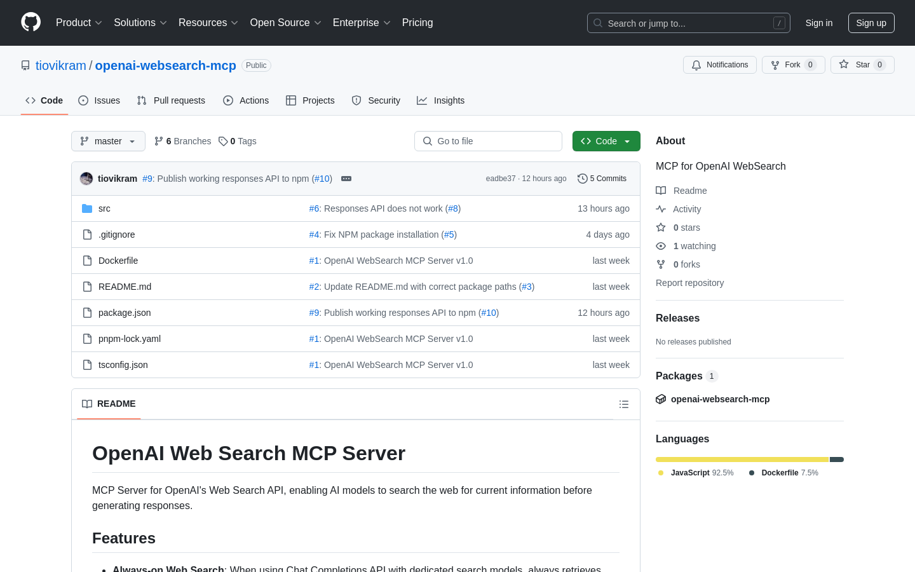Viewport: 915px width, 572px height.
Task: Click the repository icon beside tiovikram
Action: coord(25,65)
